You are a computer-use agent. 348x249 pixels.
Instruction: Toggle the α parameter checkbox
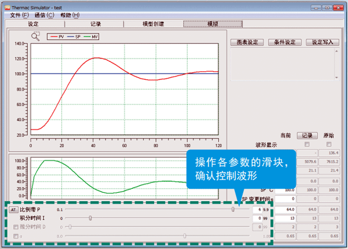(16, 236)
